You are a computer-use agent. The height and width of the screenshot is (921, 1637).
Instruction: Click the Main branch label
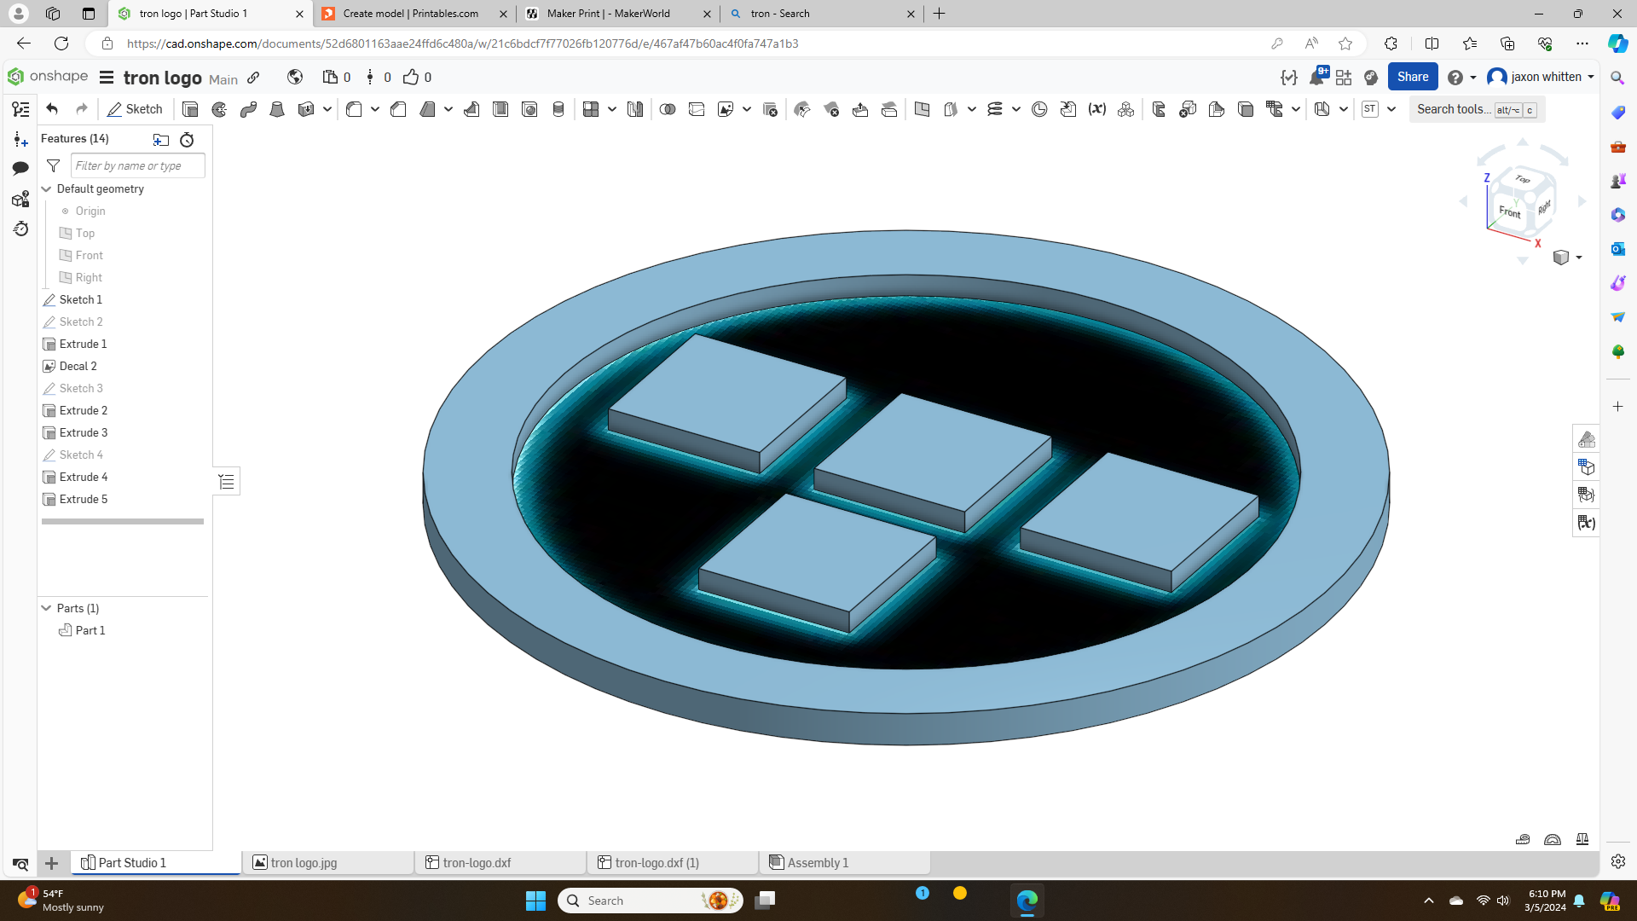pyautogui.click(x=223, y=79)
